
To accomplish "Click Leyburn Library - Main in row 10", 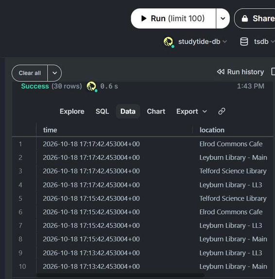I will (233, 266).
